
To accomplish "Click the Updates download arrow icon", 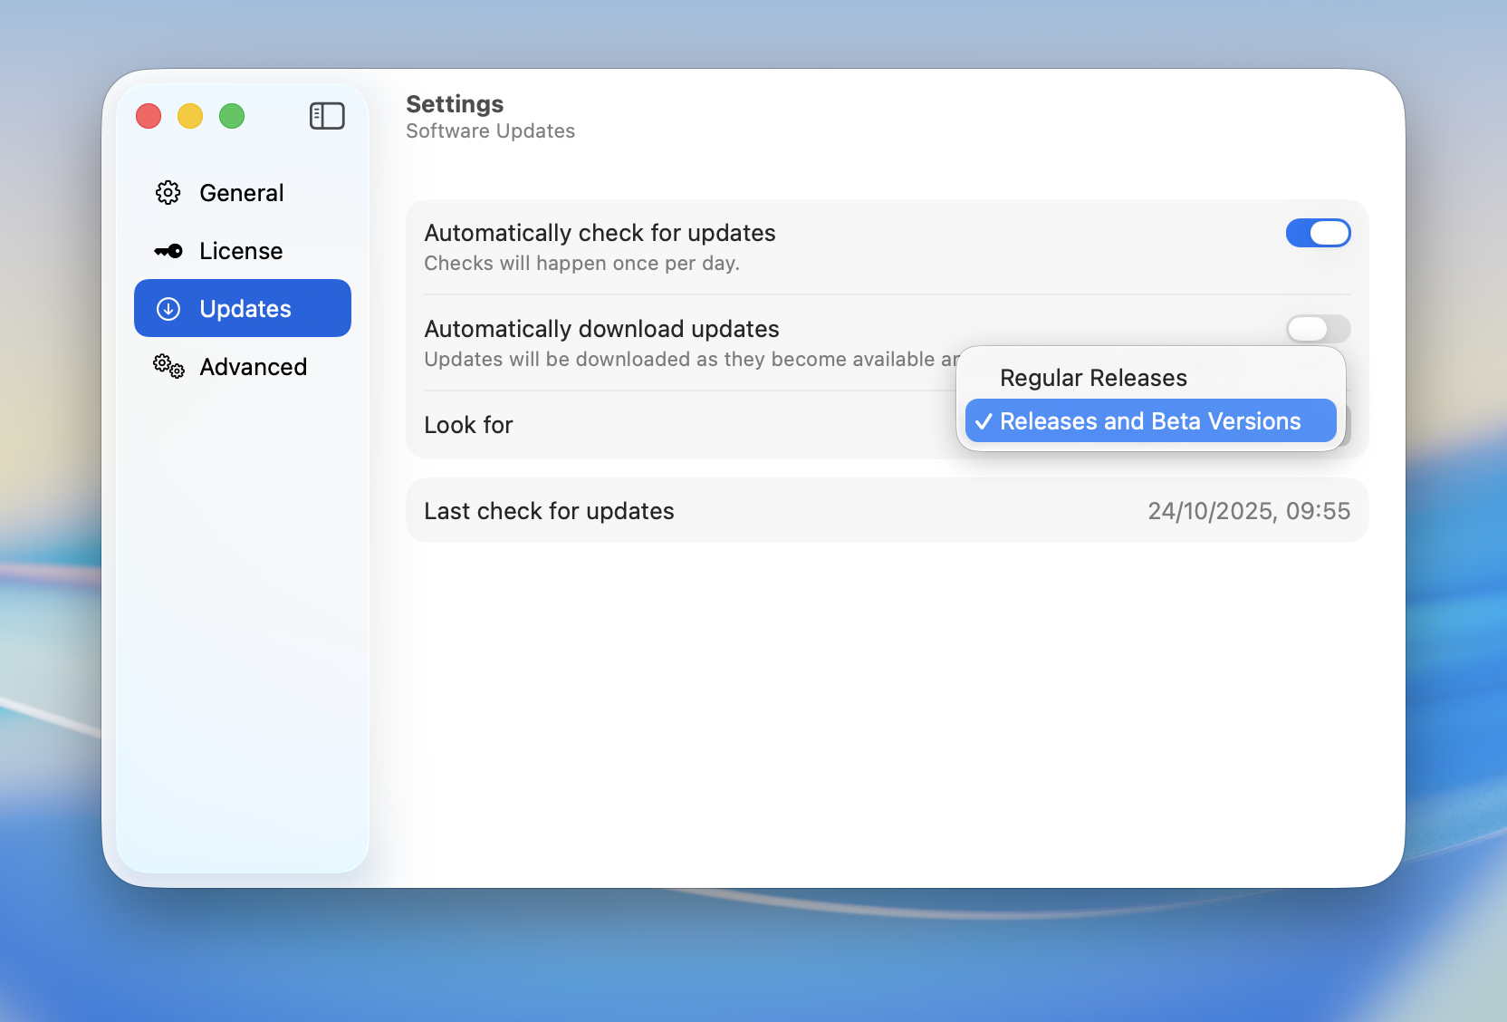I will (168, 308).
